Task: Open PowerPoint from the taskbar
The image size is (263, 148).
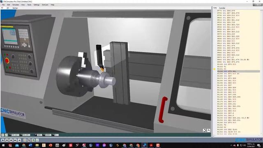Action: pos(51,145)
